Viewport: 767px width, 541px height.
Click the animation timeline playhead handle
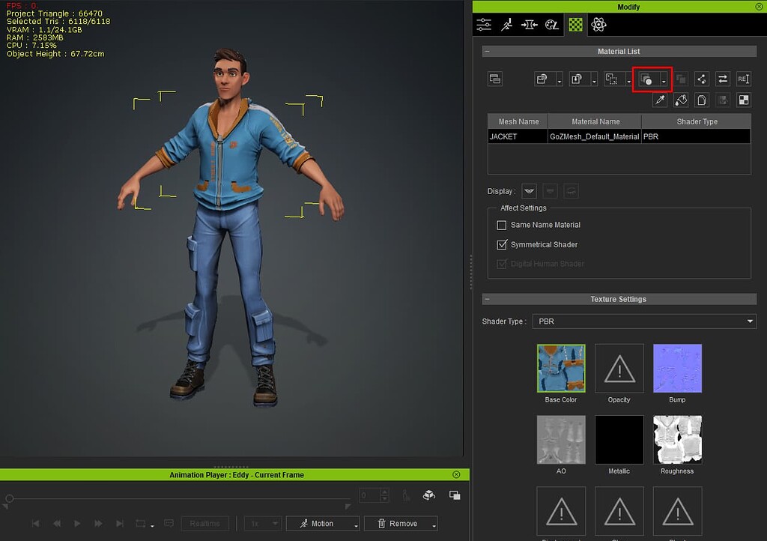(x=9, y=499)
